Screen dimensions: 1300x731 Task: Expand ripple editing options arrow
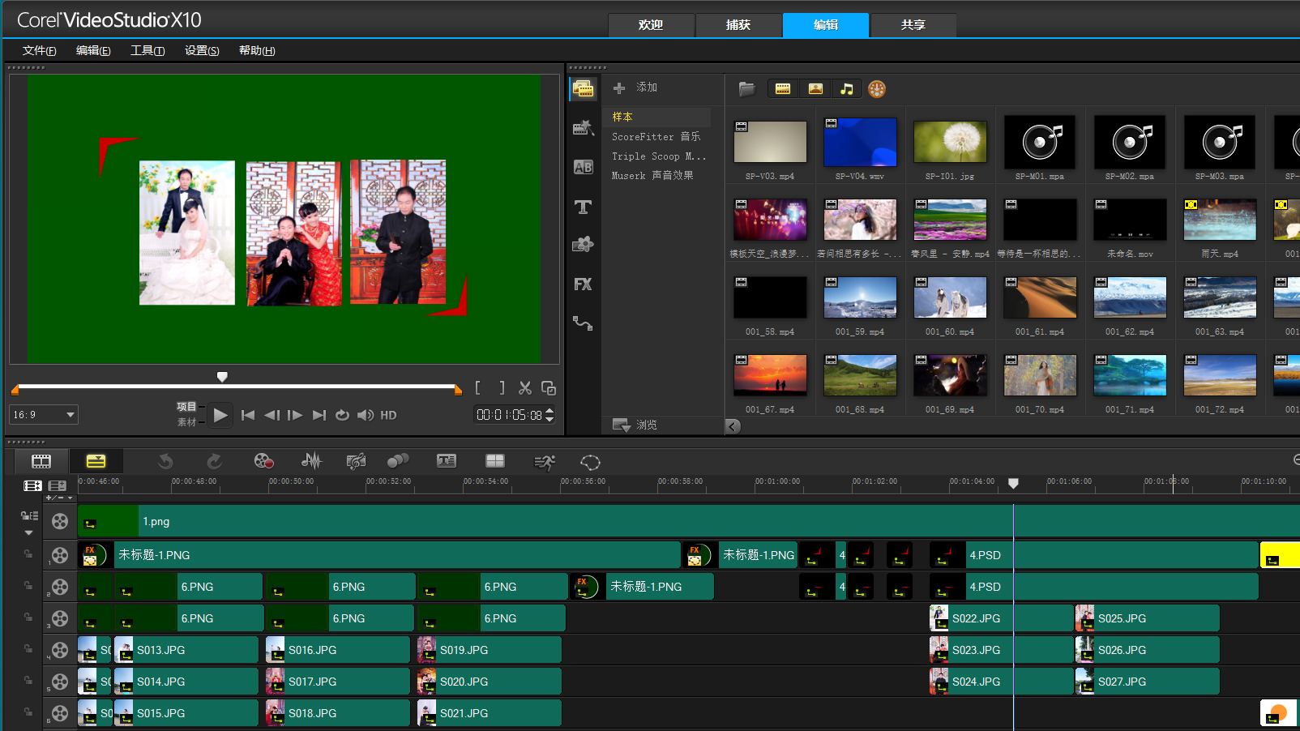click(29, 532)
